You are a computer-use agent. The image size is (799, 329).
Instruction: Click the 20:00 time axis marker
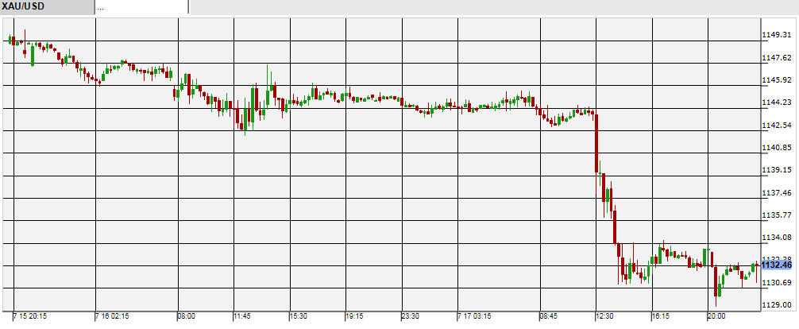click(716, 316)
